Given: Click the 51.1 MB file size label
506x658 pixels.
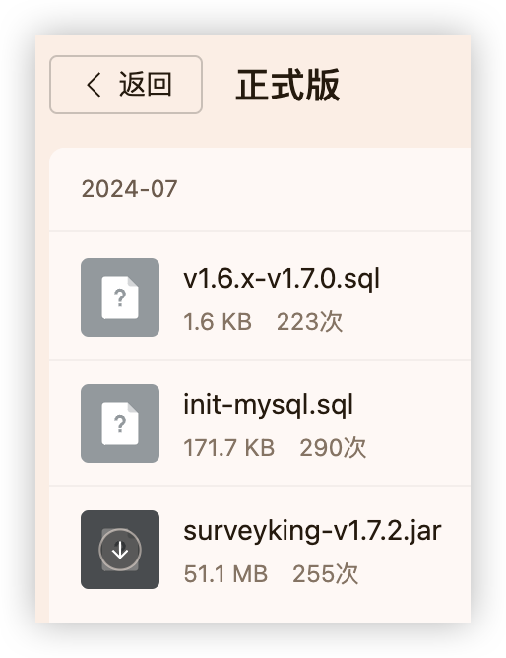Looking at the screenshot, I should [x=225, y=574].
